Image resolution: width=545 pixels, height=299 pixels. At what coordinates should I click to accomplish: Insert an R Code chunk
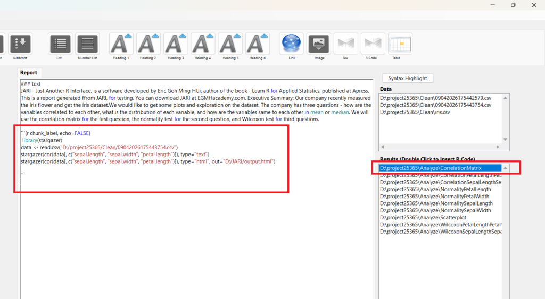(372, 44)
